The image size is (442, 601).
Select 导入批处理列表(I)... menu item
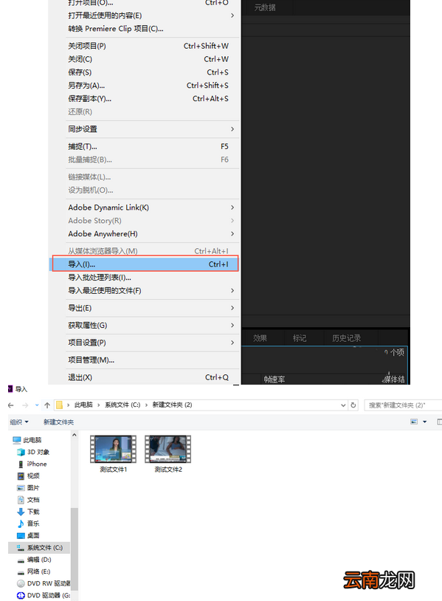152,278
